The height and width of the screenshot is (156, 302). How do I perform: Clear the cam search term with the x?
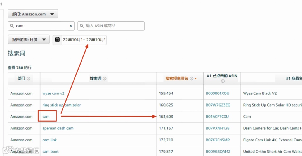71,26
